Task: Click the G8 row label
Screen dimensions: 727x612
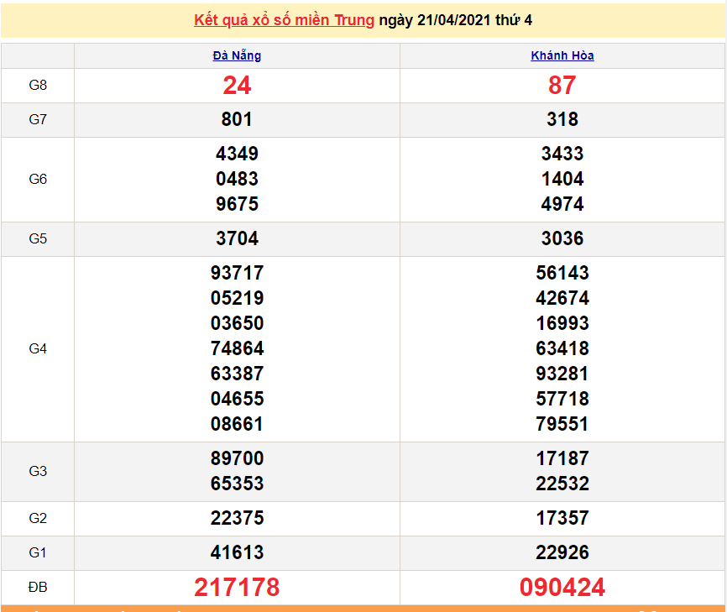Action: coord(38,86)
